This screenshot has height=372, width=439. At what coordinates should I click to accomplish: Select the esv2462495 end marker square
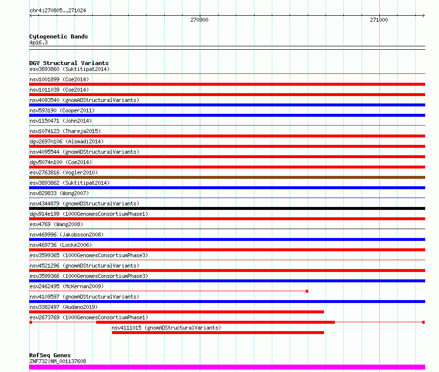(307, 291)
